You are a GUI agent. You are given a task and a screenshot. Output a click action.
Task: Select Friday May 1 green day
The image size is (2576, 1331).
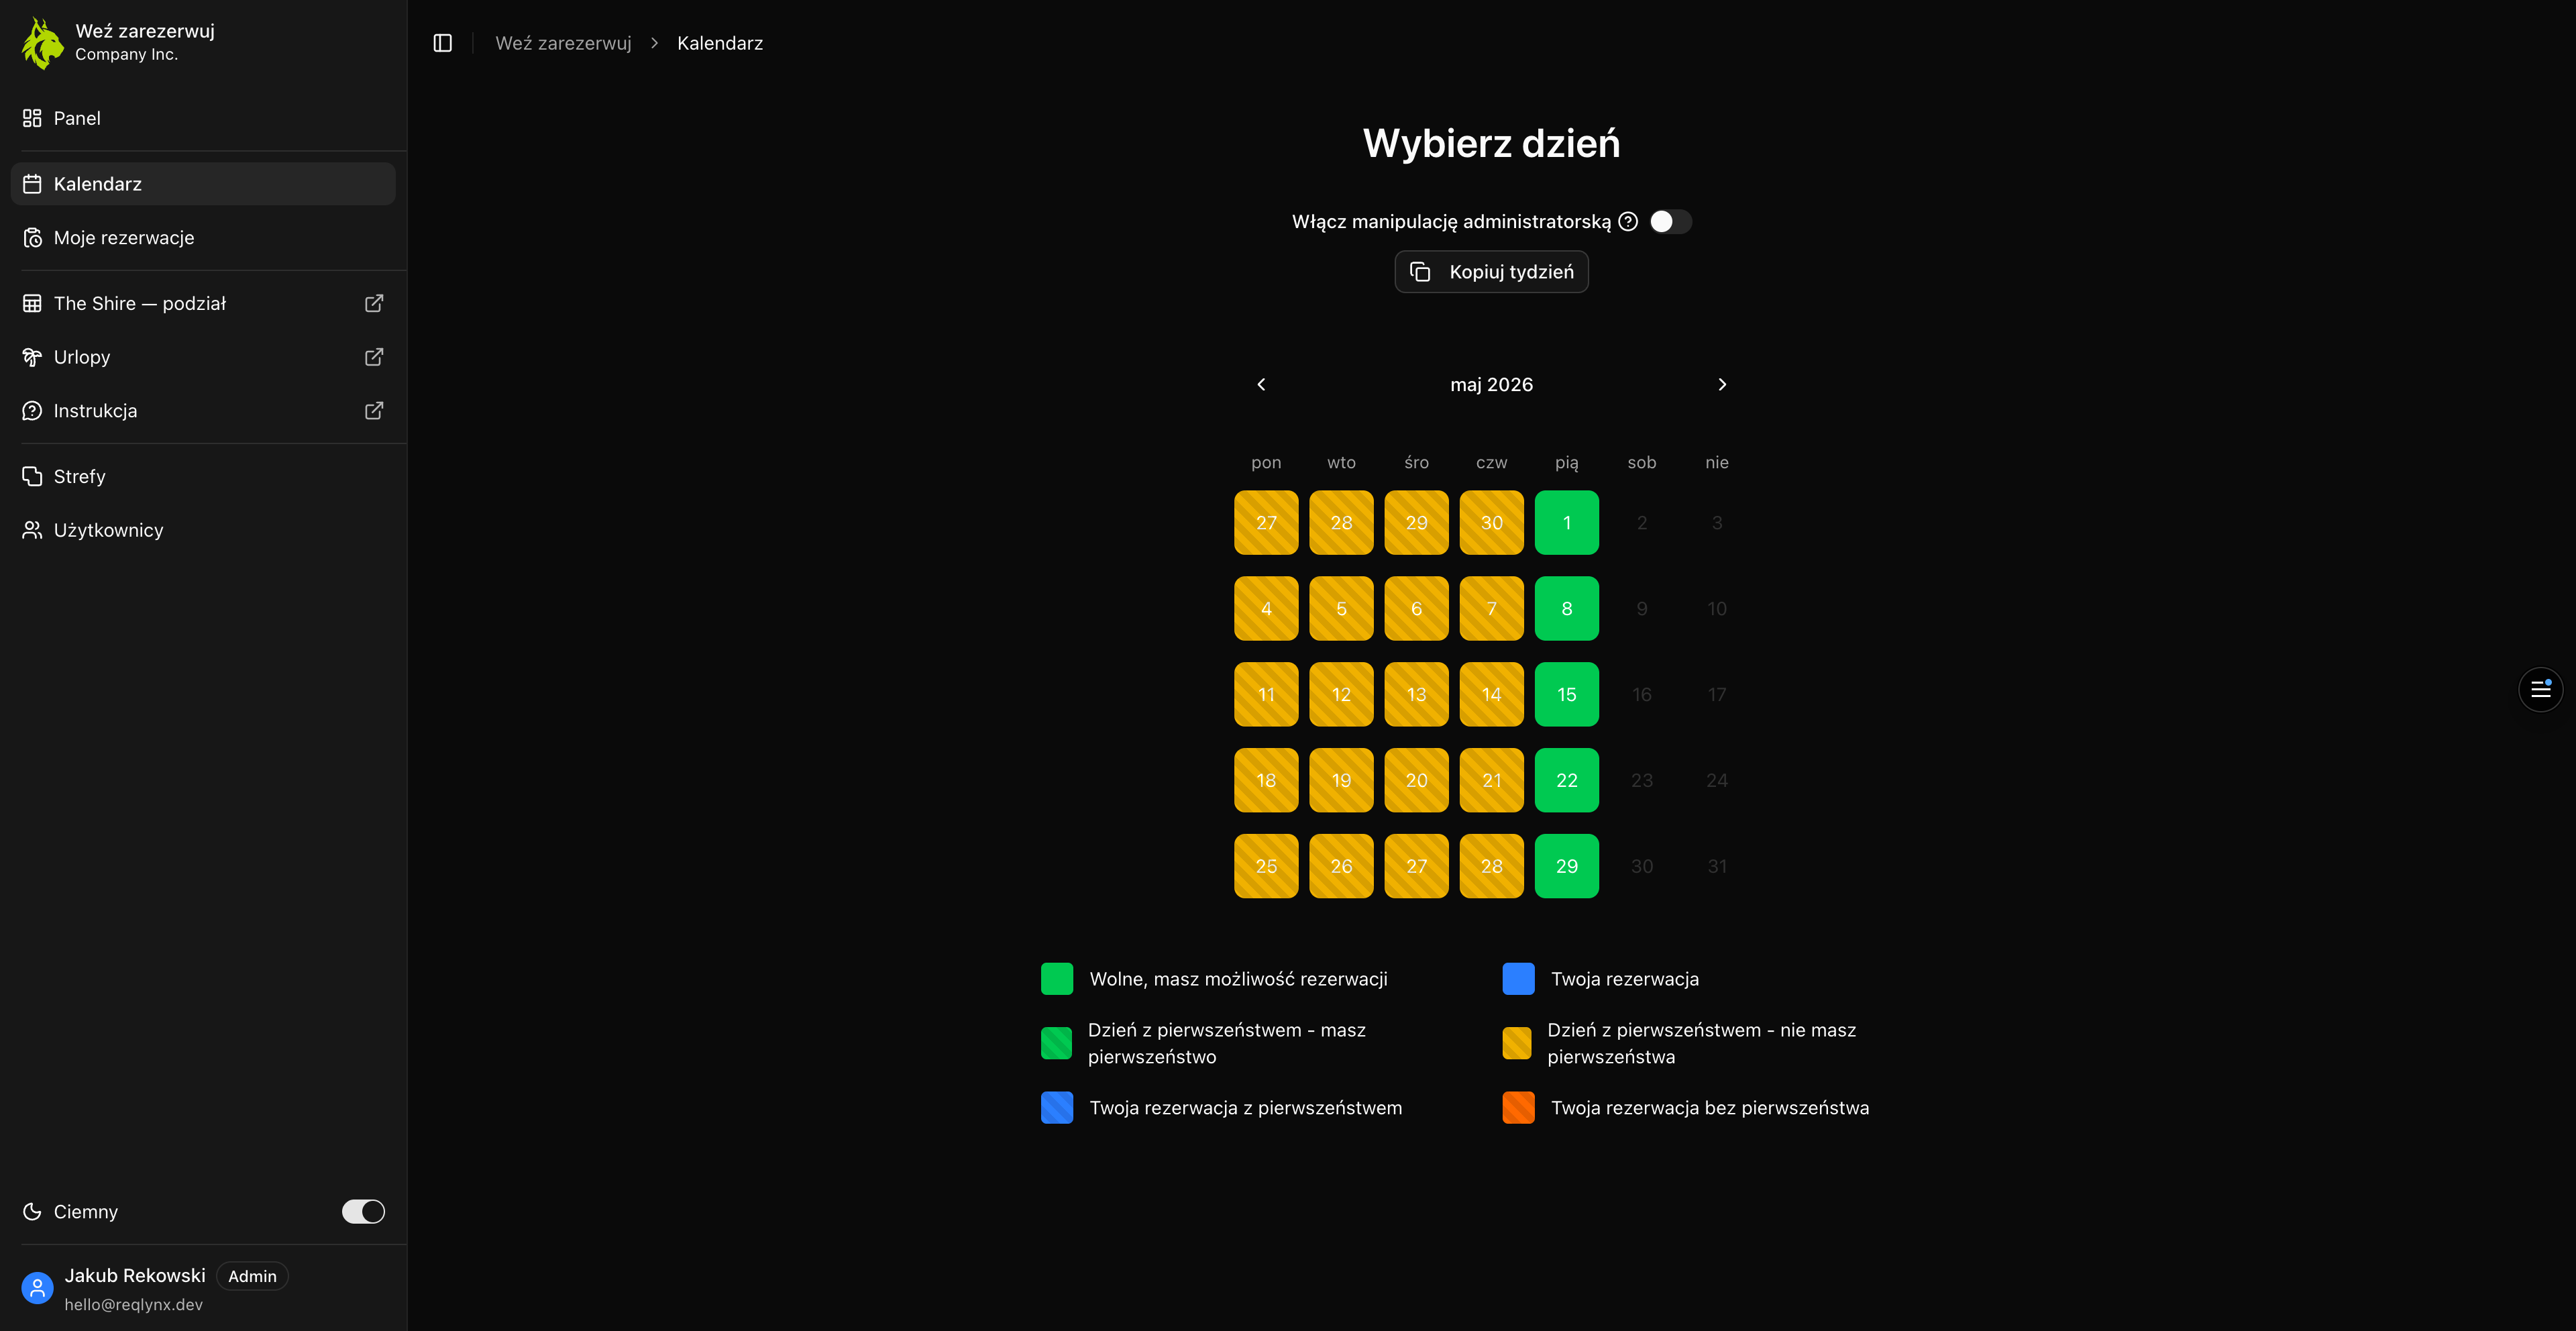(x=1566, y=523)
